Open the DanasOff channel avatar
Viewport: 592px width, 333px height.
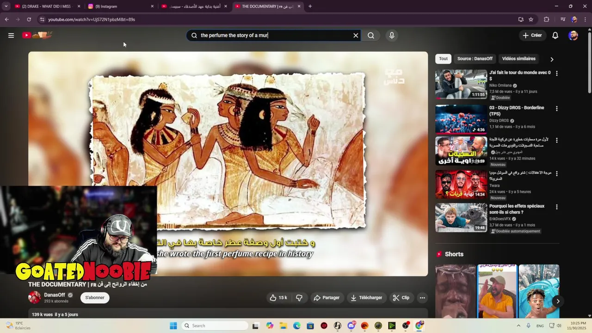click(x=34, y=297)
